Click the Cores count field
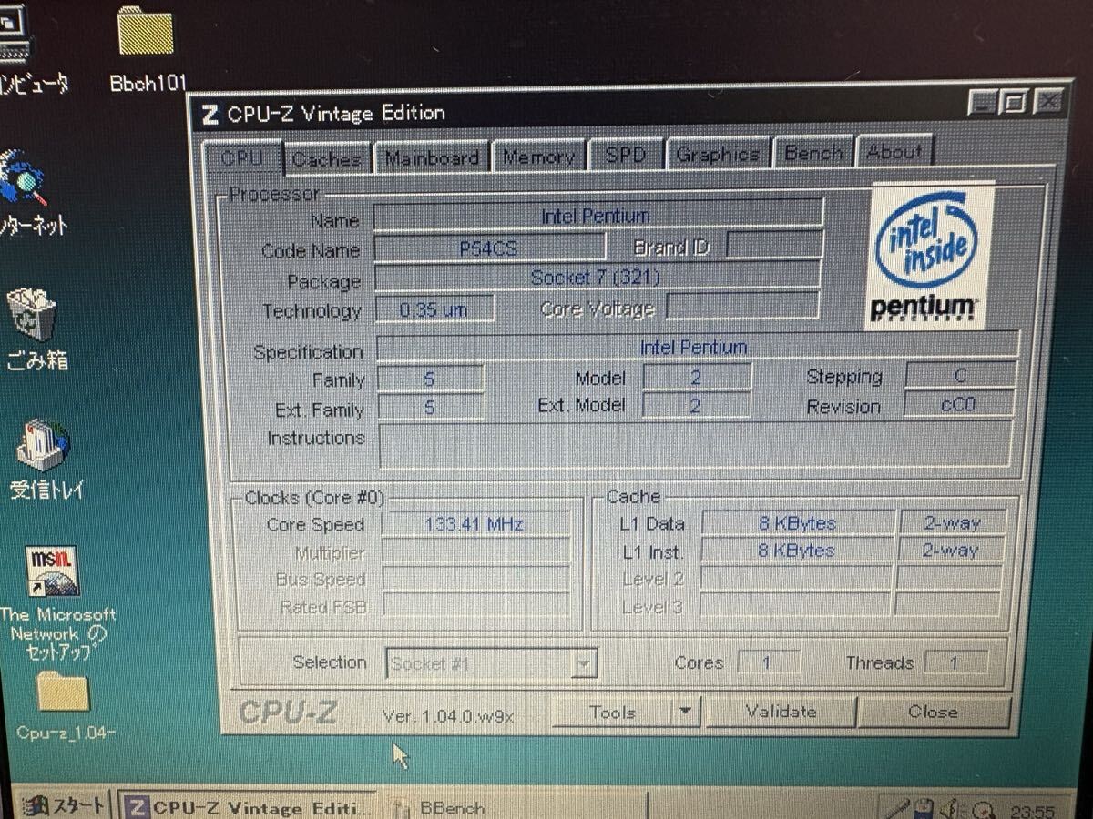Image resolution: width=1093 pixels, height=819 pixels. point(767,662)
